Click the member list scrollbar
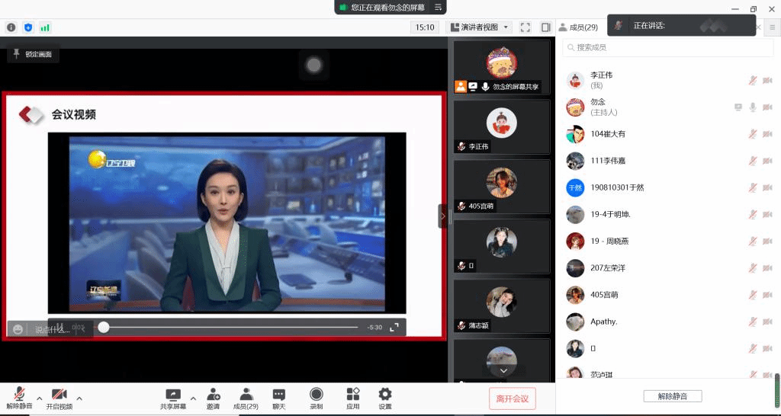 click(776, 391)
